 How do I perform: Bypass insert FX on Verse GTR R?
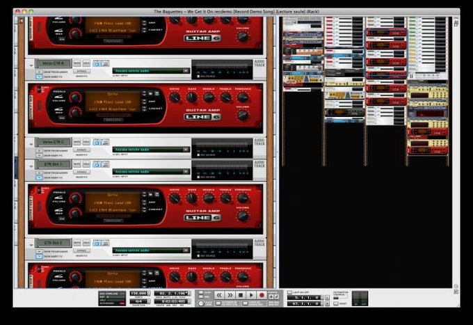[x=82, y=71]
